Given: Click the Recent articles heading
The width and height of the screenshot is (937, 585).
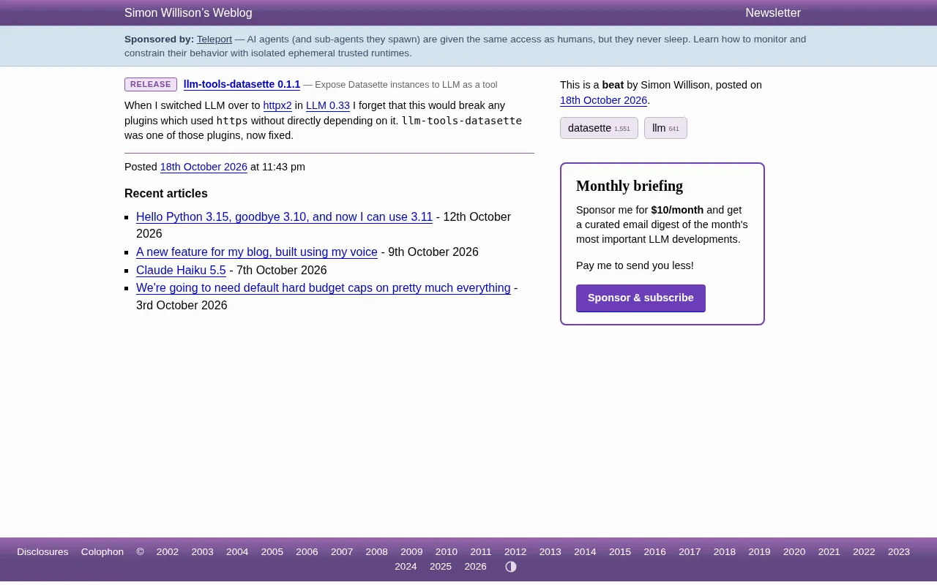Looking at the screenshot, I should click(166, 194).
